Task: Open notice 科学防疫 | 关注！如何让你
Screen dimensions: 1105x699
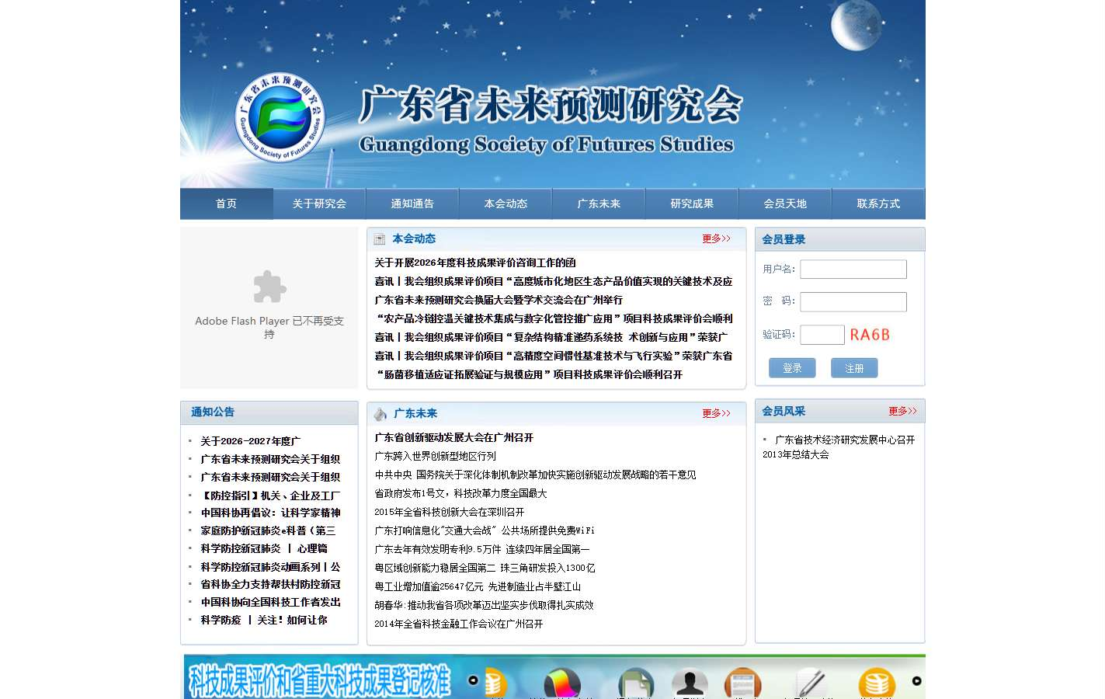Action: (264, 620)
